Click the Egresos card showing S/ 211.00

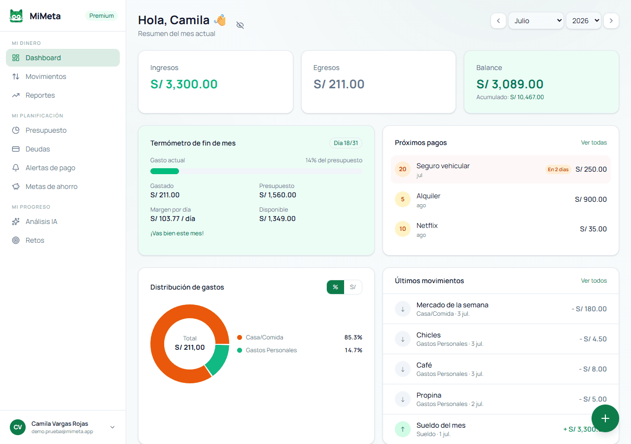[379, 82]
